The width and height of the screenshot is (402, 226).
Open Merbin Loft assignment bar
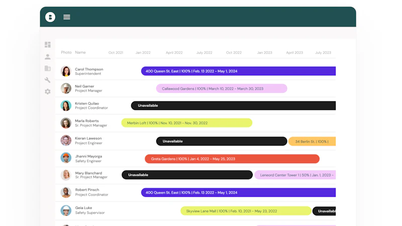pos(186,123)
